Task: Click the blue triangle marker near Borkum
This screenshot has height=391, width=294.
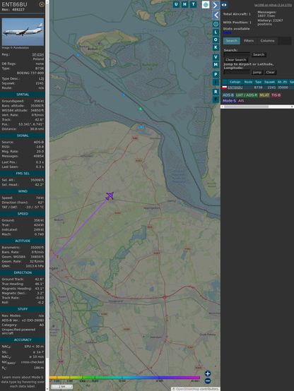Action: 78,55
